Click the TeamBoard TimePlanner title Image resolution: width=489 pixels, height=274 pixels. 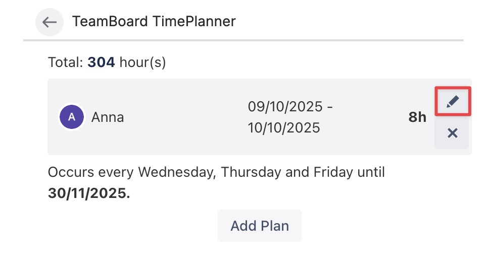coord(154,22)
